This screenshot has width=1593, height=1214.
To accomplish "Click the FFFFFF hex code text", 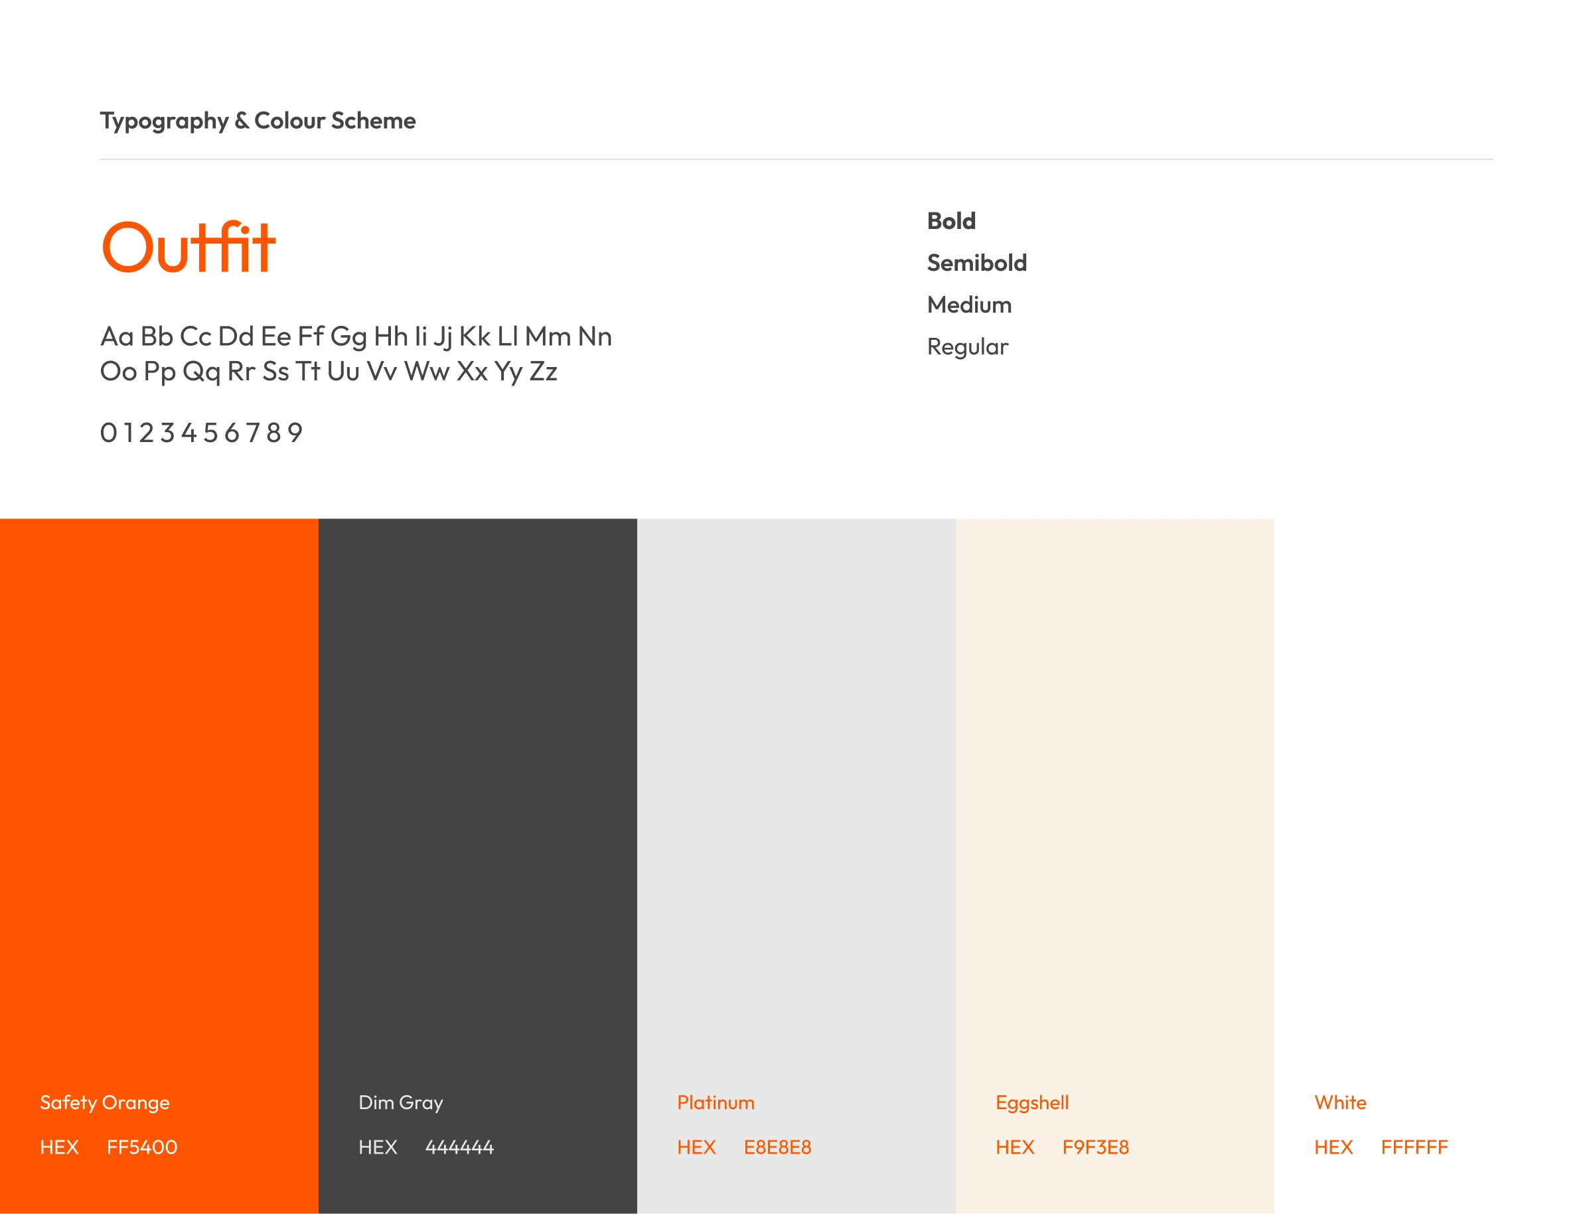I will pyautogui.click(x=1414, y=1148).
